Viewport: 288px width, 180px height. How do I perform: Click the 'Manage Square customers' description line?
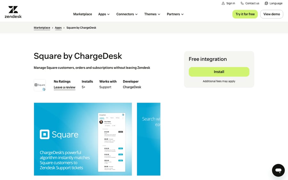(92, 68)
